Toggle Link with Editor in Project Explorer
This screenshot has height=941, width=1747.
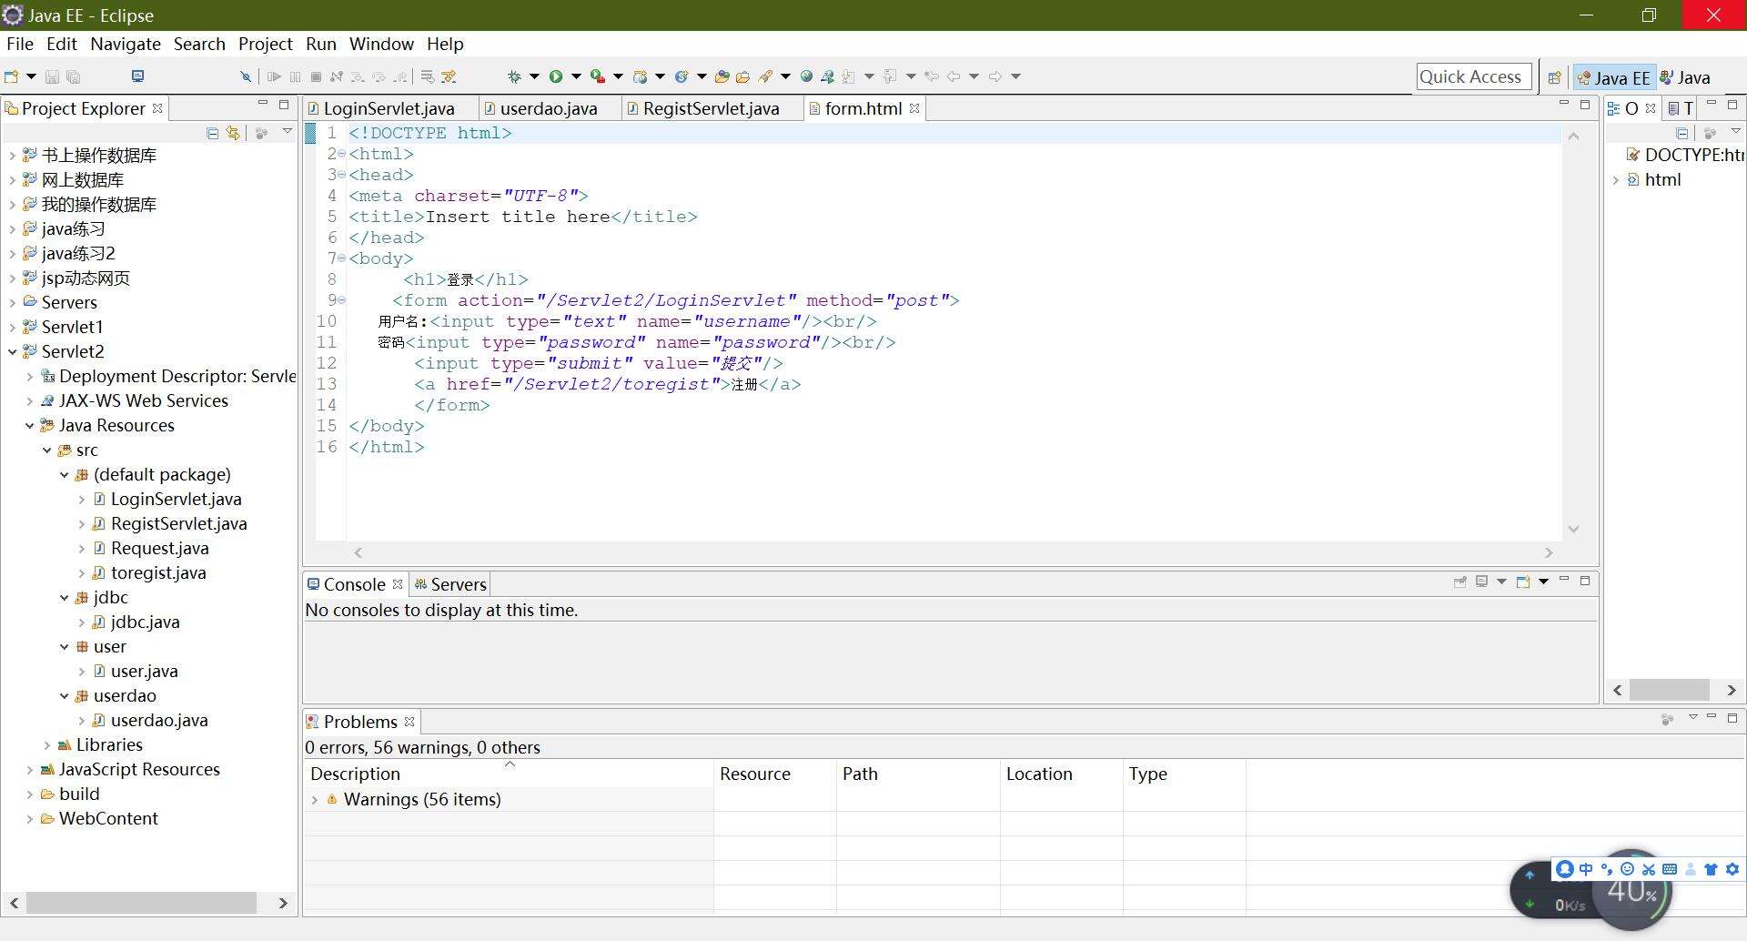point(234,133)
